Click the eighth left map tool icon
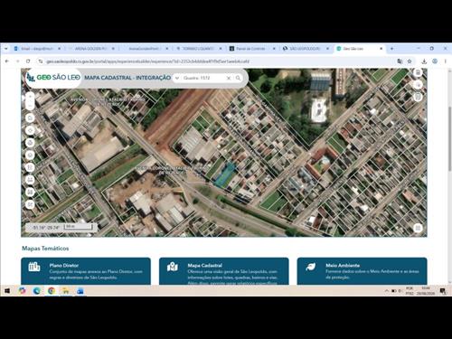 point(30,180)
